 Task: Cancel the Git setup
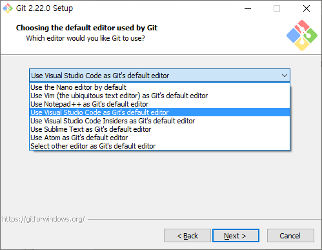click(x=290, y=236)
